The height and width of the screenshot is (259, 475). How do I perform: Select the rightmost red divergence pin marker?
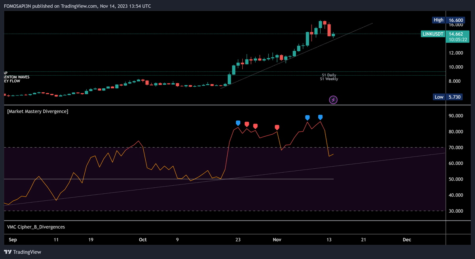pyautogui.click(x=277, y=127)
